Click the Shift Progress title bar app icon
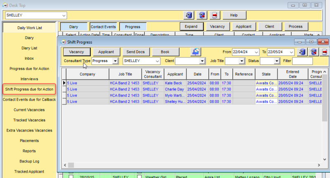The width and height of the screenshot is (330, 178). point(63,42)
